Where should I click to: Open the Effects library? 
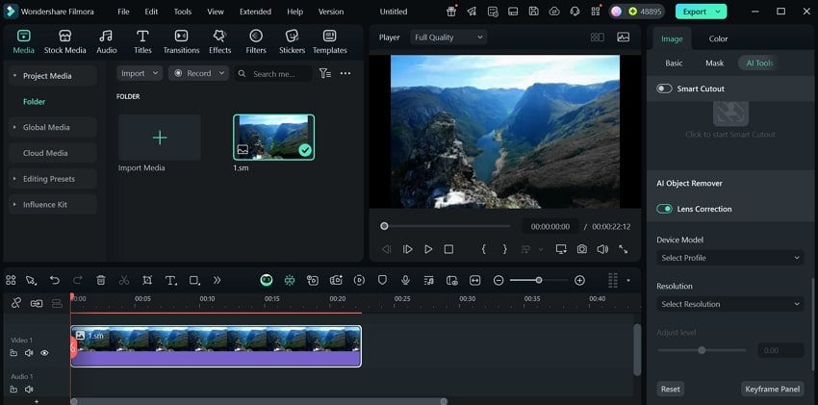click(219, 41)
